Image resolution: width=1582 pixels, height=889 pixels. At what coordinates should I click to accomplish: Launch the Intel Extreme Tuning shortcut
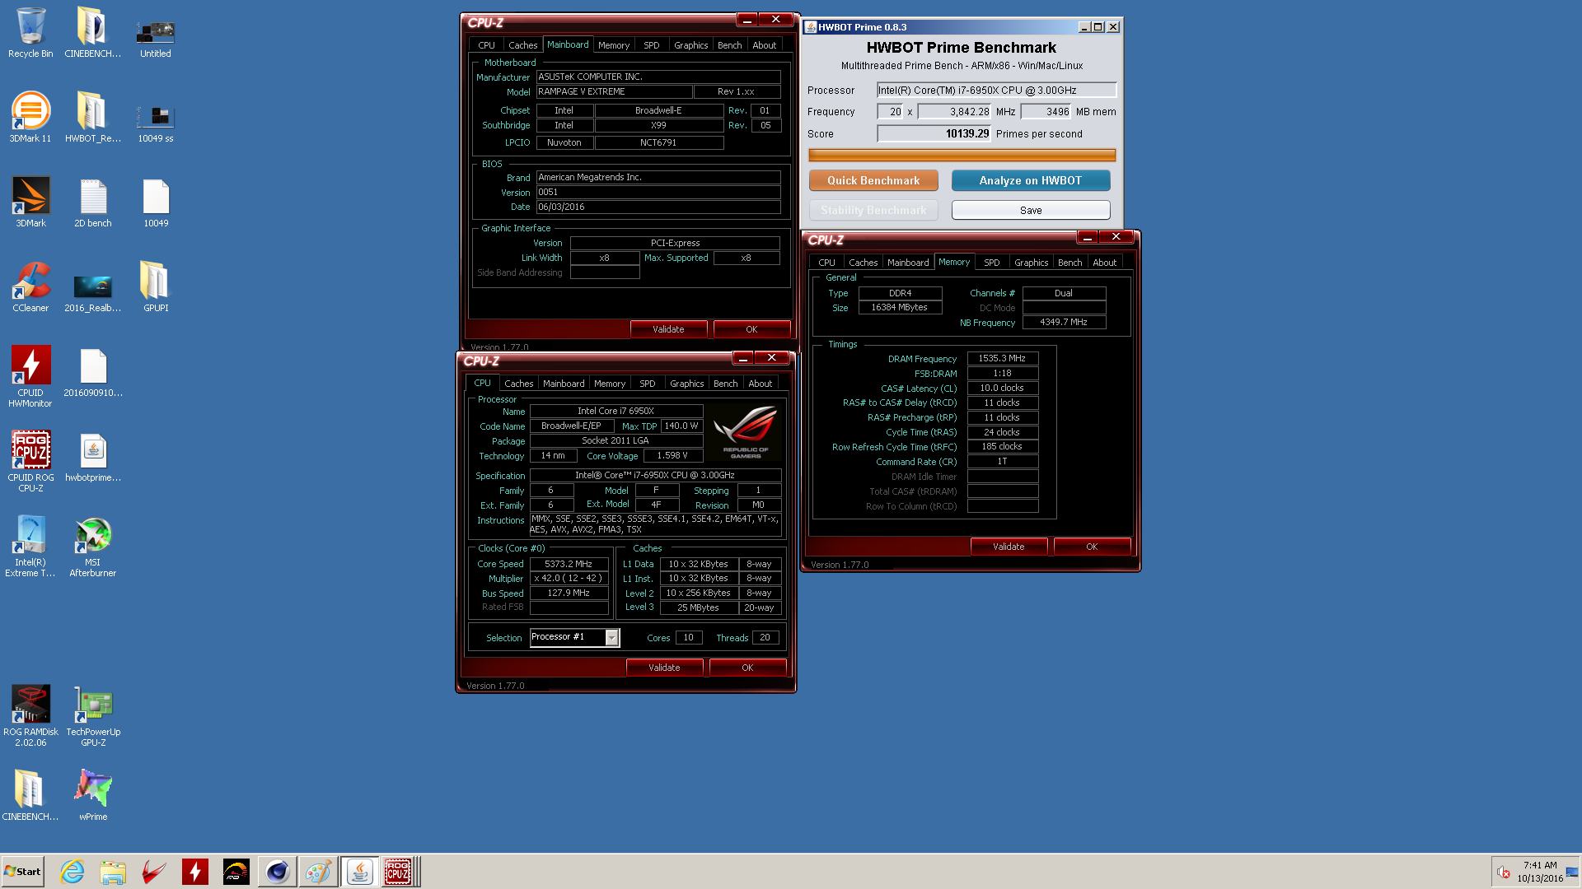click(x=30, y=546)
